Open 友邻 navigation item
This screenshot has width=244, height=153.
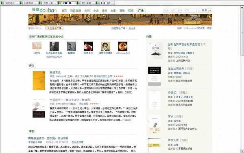(87, 11)
